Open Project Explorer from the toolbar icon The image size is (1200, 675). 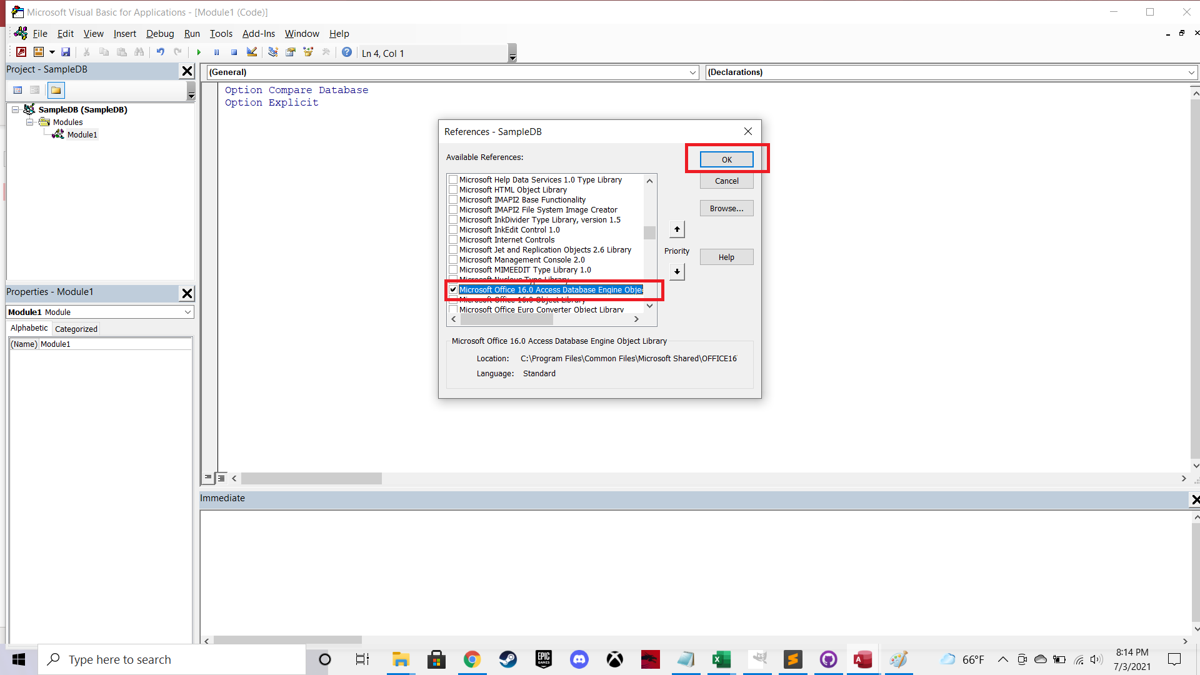pyautogui.click(x=273, y=52)
